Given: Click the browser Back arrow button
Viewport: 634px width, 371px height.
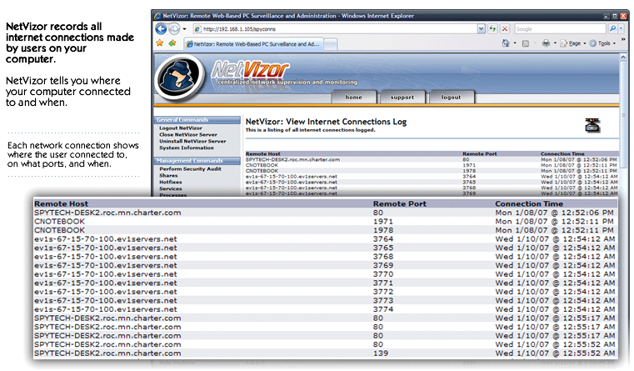Looking at the screenshot, I should point(162,28).
